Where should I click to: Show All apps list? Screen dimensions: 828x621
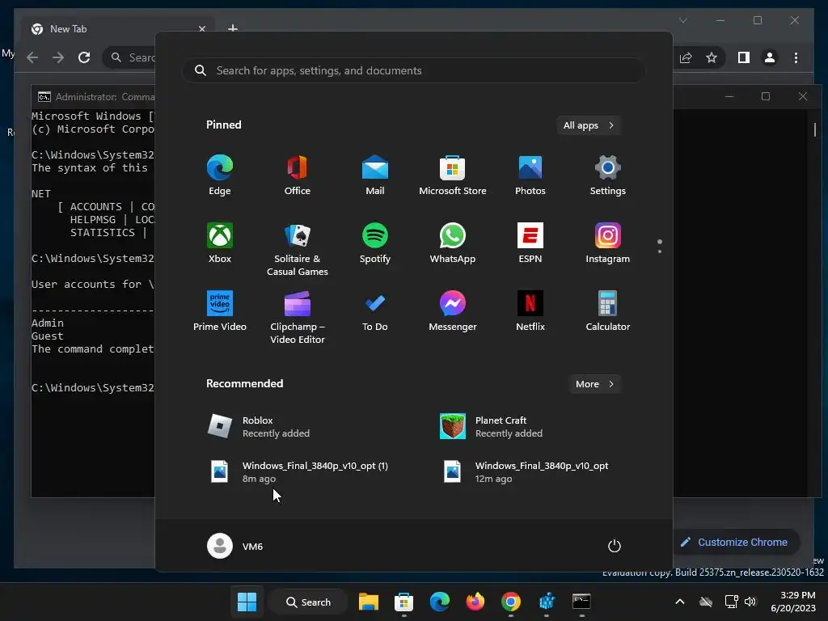[589, 125]
